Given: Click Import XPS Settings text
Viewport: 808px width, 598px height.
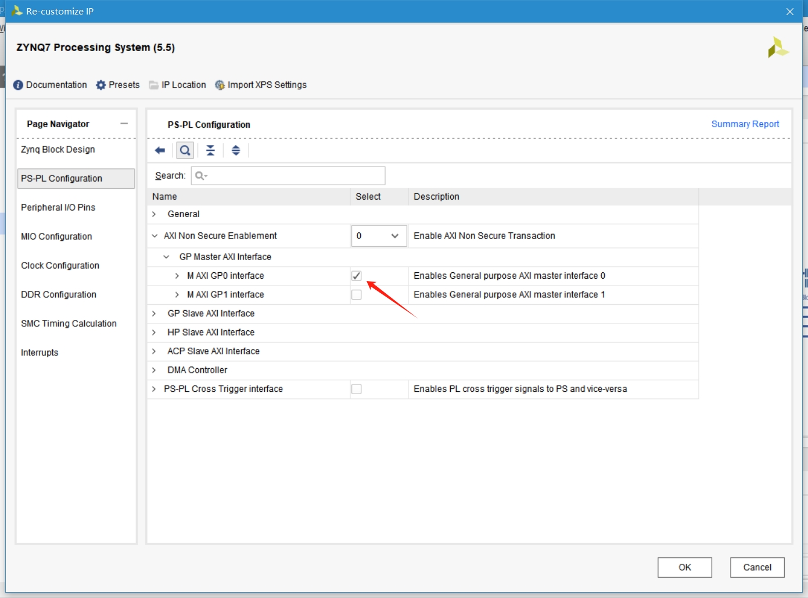Looking at the screenshot, I should [x=267, y=85].
